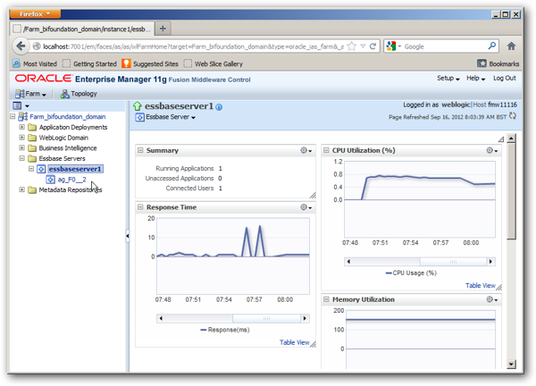The image size is (536, 386).
Task: Go to Firefox home page icon
Action: tap(511, 46)
